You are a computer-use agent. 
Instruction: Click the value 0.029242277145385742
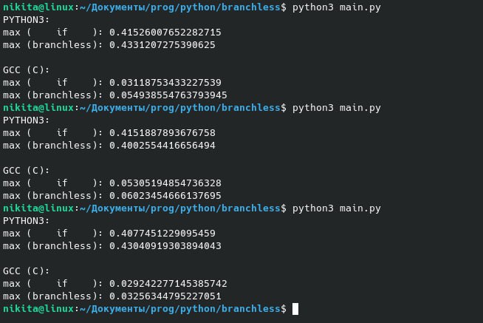(168, 284)
